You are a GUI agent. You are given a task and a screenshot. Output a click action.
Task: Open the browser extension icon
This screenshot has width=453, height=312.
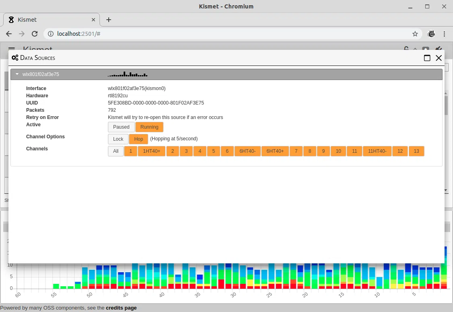[x=431, y=34]
